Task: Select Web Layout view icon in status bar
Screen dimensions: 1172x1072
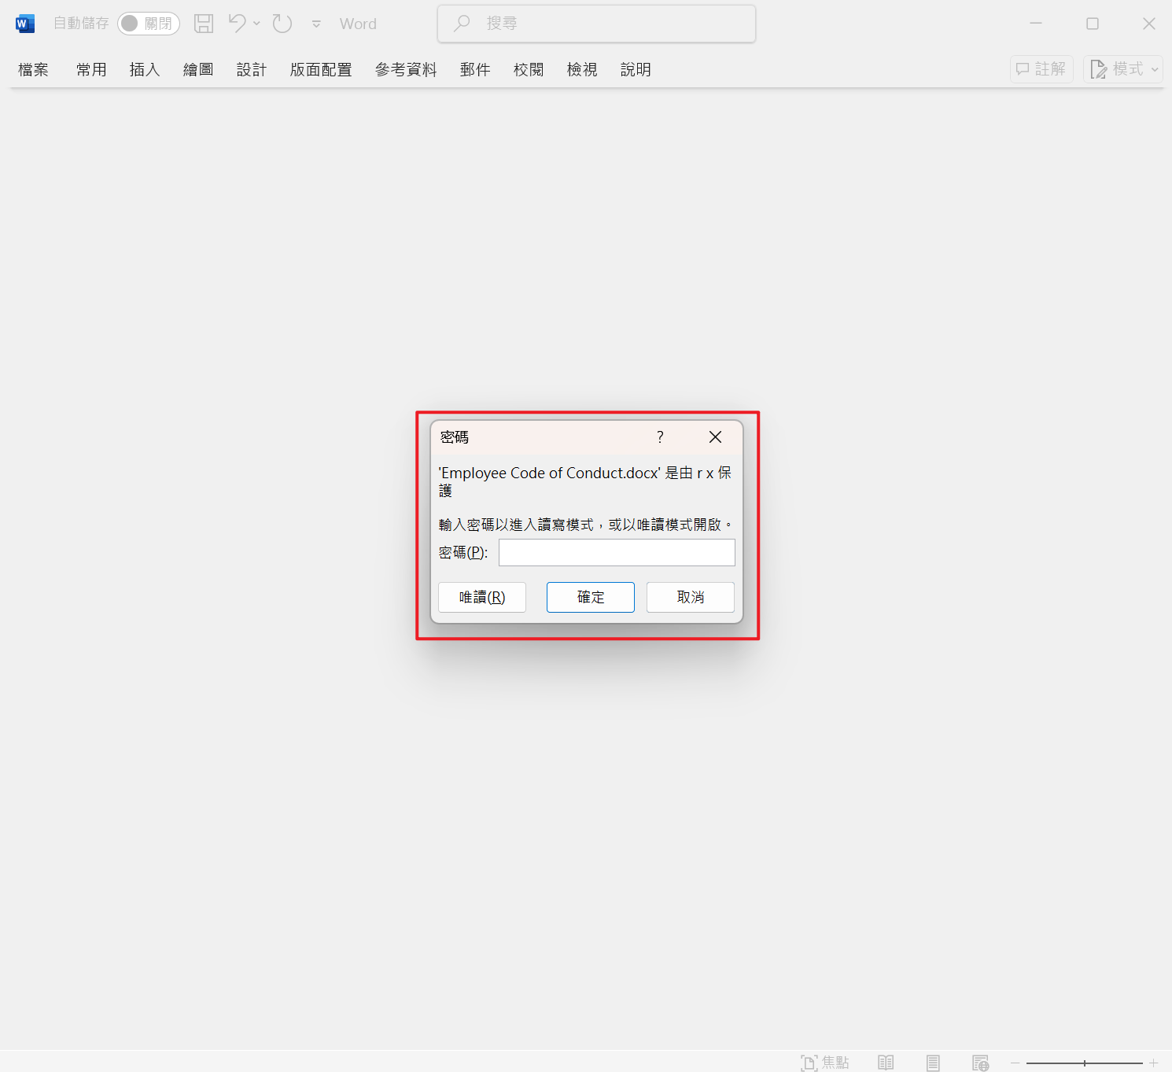Action: [980, 1063]
